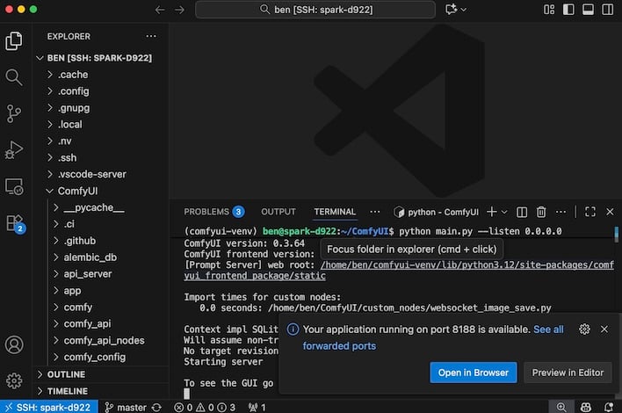Screen dimensions: 622x413
Task: Add a new terminal with plus icon
Action: click(491, 212)
